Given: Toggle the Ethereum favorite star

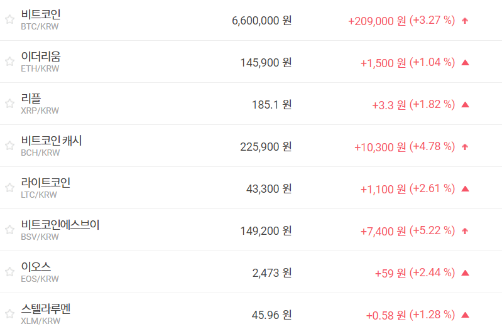Looking at the screenshot, I should [x=9, y=62].
